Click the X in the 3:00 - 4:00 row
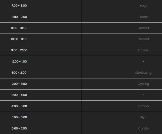This screenshot has width=162, height=134. 143,95
